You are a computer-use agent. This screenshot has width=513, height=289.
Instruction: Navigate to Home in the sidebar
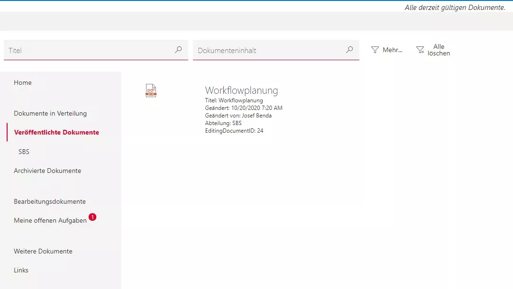pyautogui.click(x=23, y=82)
